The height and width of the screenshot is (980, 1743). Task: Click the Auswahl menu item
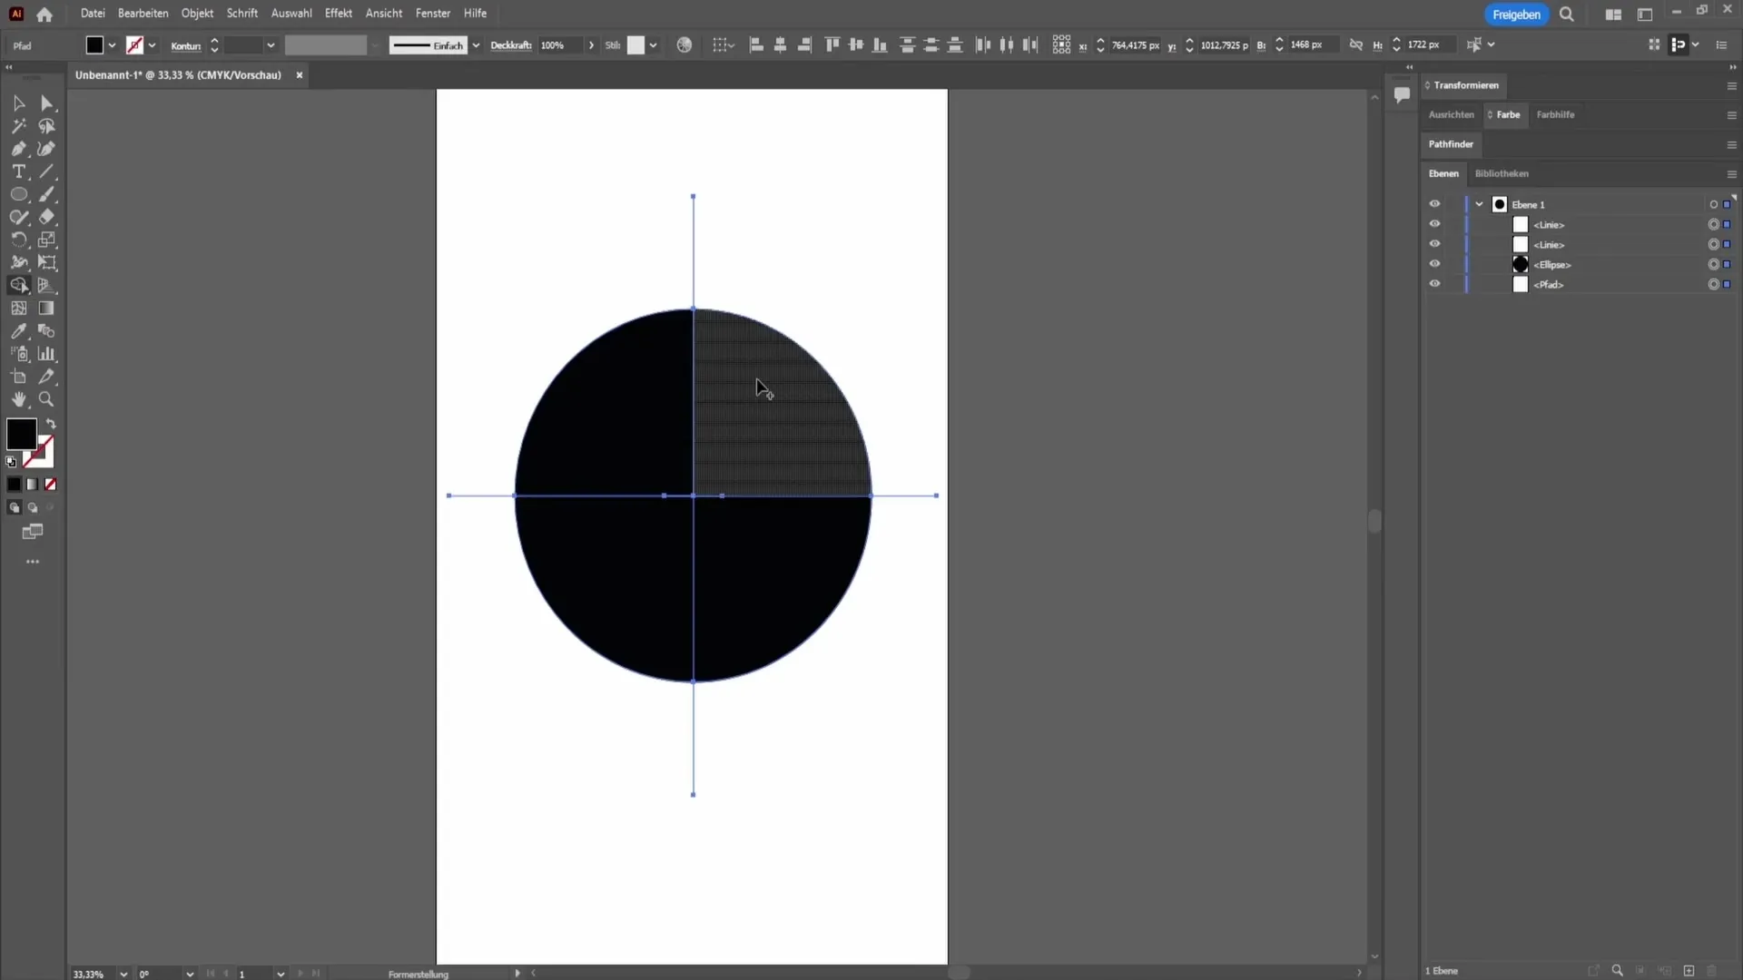292,14
